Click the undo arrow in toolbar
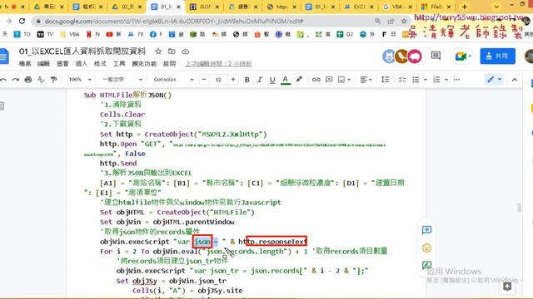The image size is (533, 299). pyautogui.click(x=3, y=80)
